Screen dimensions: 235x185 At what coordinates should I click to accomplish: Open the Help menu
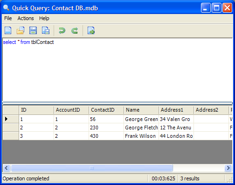pyautogui.click(x=44, y=18)
